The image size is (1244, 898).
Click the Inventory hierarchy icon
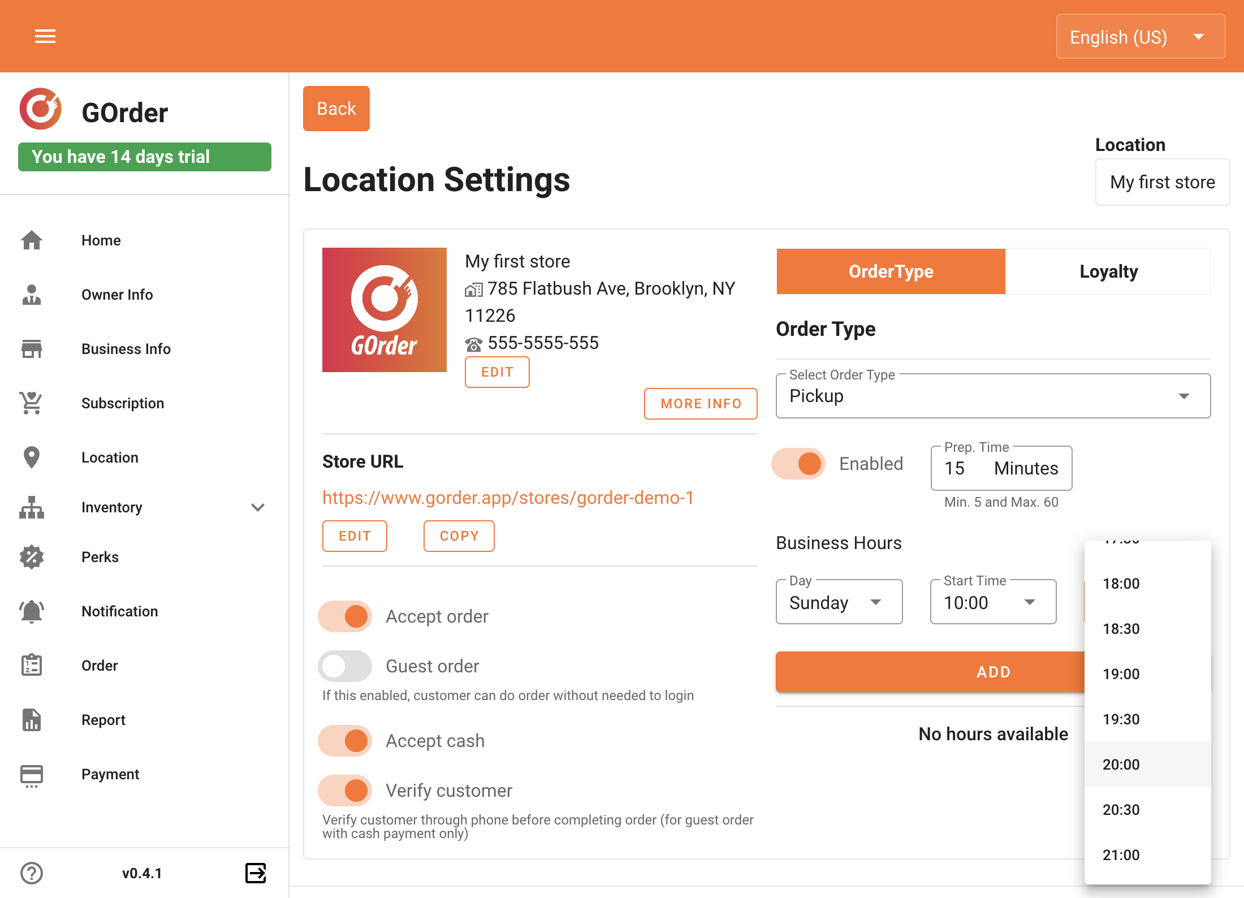[x=32, y=507]
